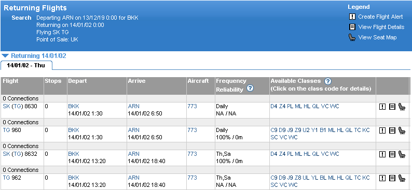Image resolution: width=412 pixels, height=190 pixels.
Task: View seat map for SK (TG) 8632
Action: pyautogui.click(x=402, y=154)
